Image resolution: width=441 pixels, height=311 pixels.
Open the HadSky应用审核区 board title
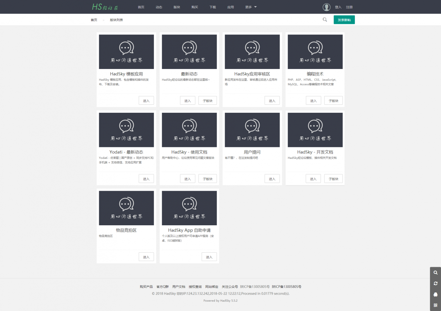pos(252,74)
